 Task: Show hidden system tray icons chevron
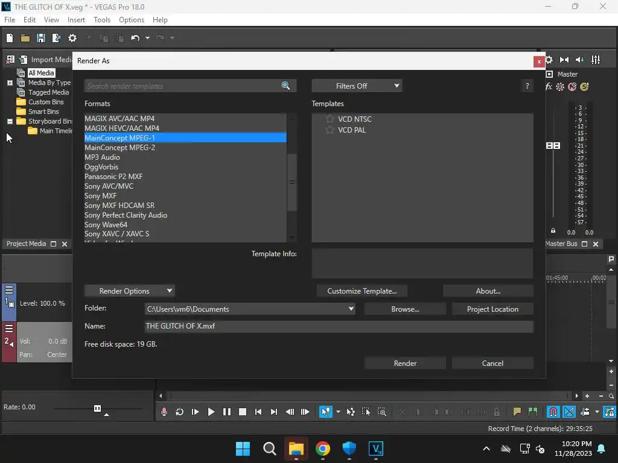486,449
